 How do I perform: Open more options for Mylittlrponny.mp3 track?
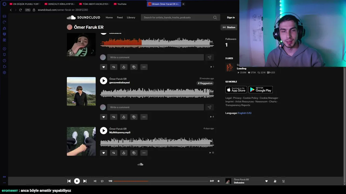click(144, 153)
